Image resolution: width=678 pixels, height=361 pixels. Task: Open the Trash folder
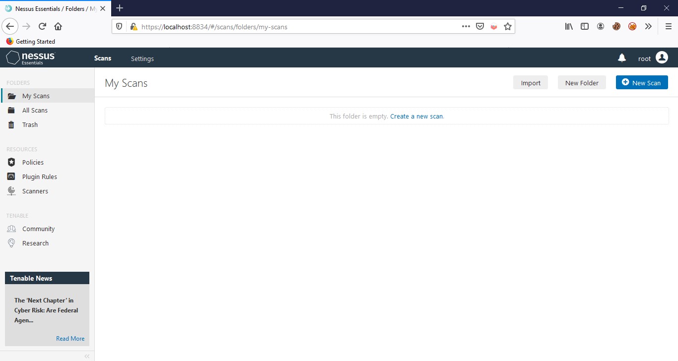(x=47, y=124)
